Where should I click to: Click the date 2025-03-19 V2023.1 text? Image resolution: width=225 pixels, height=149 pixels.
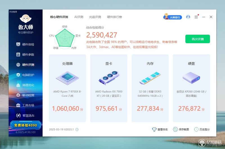tap(61, 130)
